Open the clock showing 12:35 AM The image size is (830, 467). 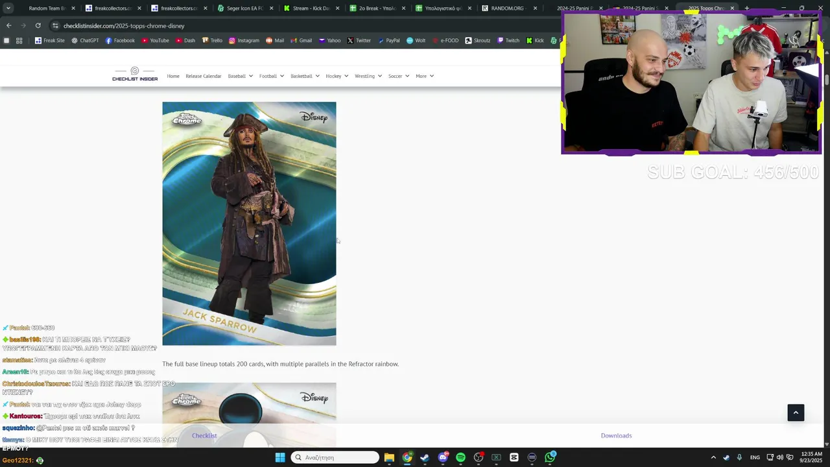coord(811,457)
